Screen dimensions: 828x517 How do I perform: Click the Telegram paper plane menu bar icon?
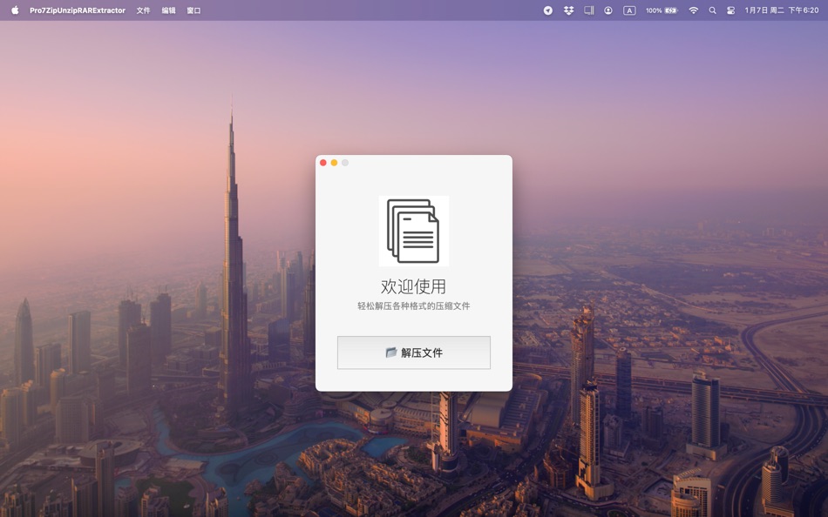548,10
